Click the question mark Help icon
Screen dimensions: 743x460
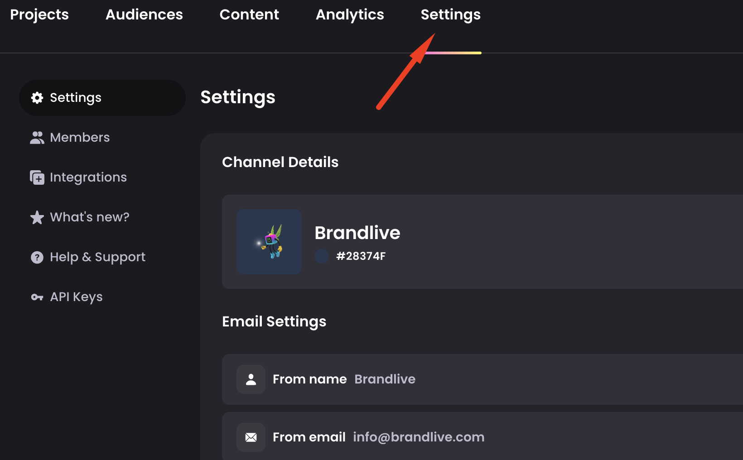(37, 257)
